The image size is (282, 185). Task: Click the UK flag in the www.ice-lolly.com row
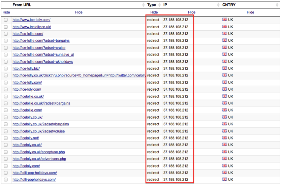[x=225, y=20]
